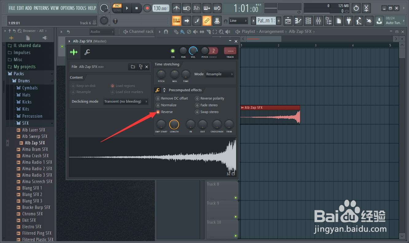The height and width of the screenshot is (243, 409).
Task: Select the playlist paint brush tool
Action: [x=182, y=32]
